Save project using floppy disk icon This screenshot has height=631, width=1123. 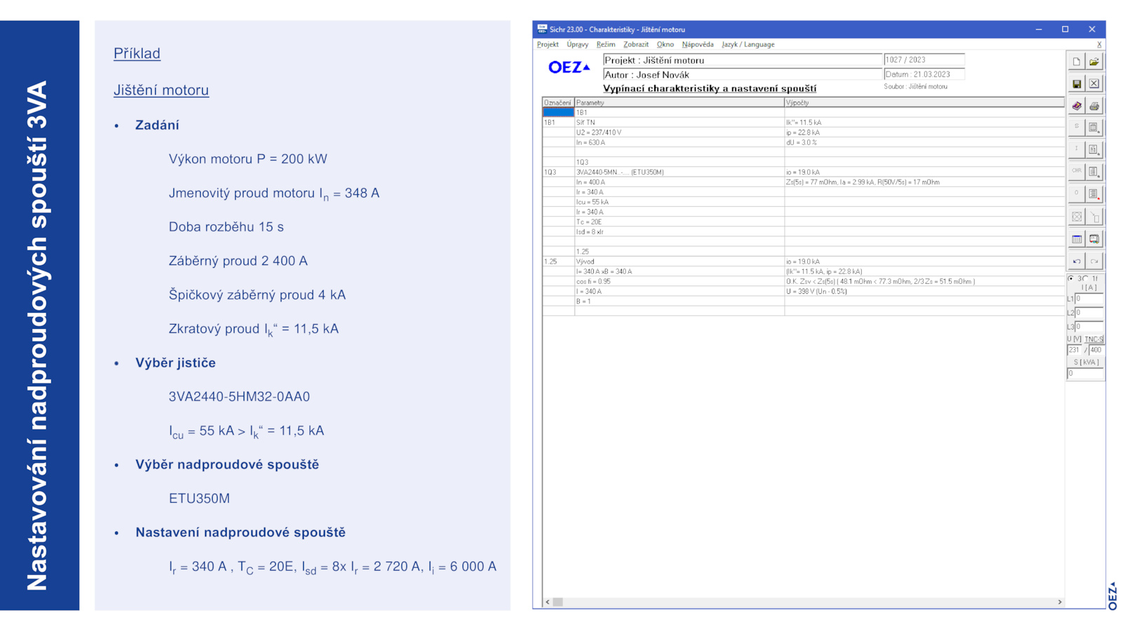click(1076, 83)
